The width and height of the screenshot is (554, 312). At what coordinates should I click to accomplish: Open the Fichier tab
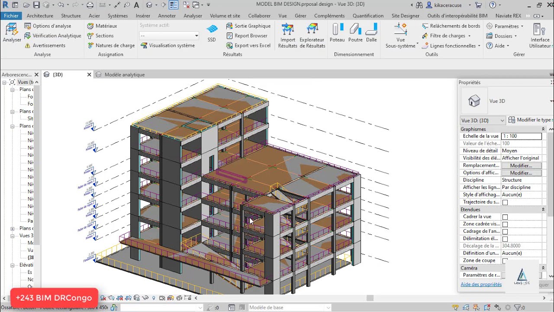click(x=11, y=16)
